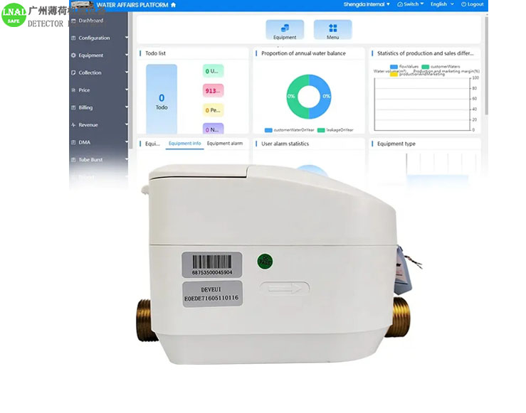526x413 pixels.
Task: Click the Dashboard sidebar icon
Action: click(x=73, y=21)
